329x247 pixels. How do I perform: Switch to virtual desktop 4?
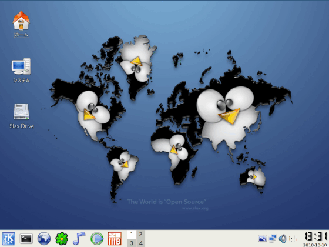tap(141, 243)
